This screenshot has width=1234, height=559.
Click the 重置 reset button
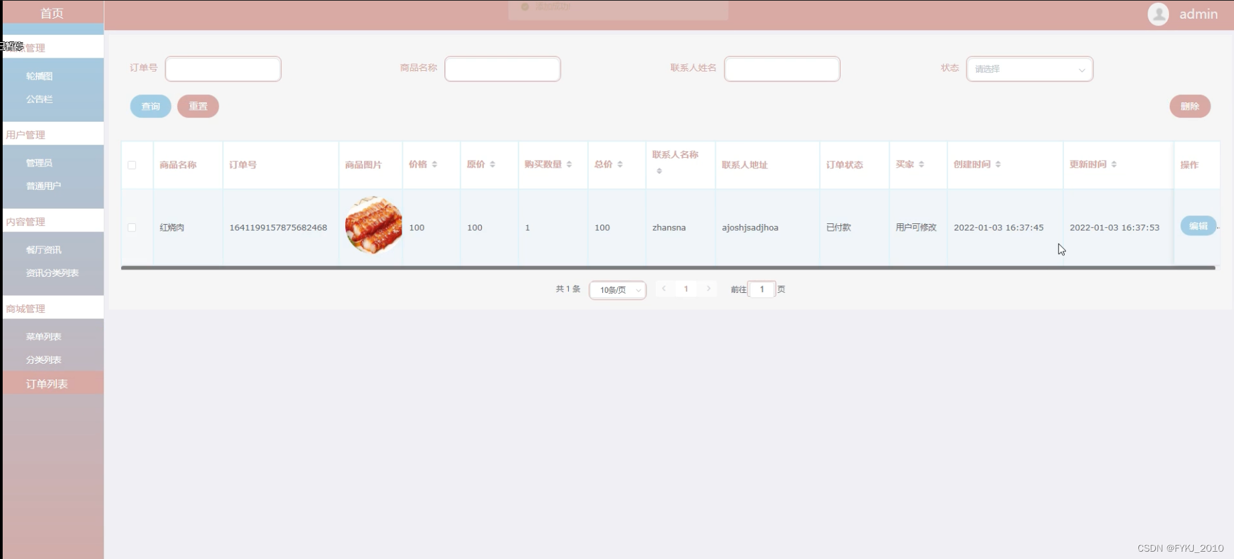click(198, 106)
